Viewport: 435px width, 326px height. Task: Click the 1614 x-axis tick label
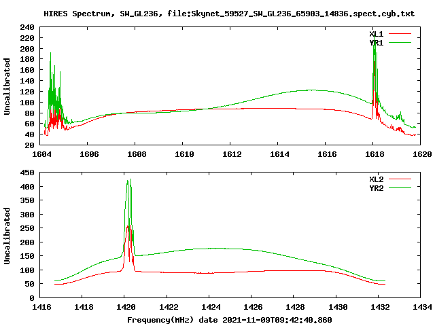[x=279, y=154]
